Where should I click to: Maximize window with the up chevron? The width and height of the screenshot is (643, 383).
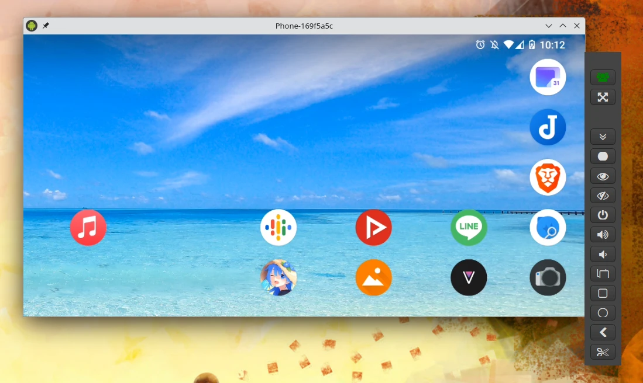pos(563,26)
